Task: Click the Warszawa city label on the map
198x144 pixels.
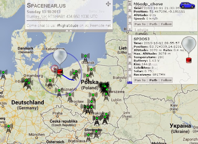Action: tap(117, 92)
